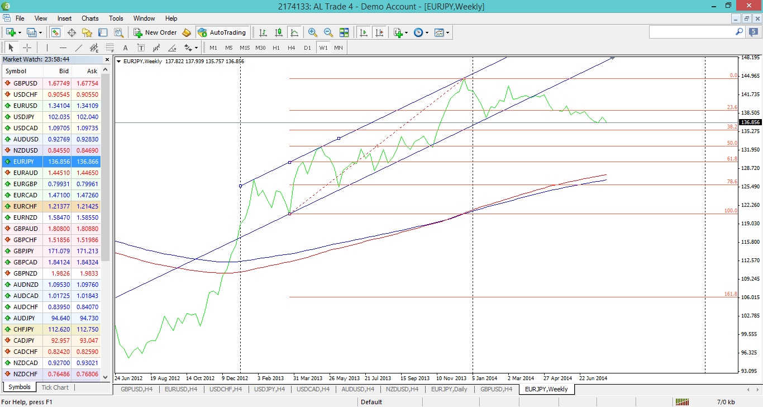Screen dimensions: 763x407
Task: Open the Insert menu
Action: 64,18
